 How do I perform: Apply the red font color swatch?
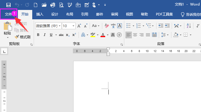pyautogui.click(x=103, y=35)
